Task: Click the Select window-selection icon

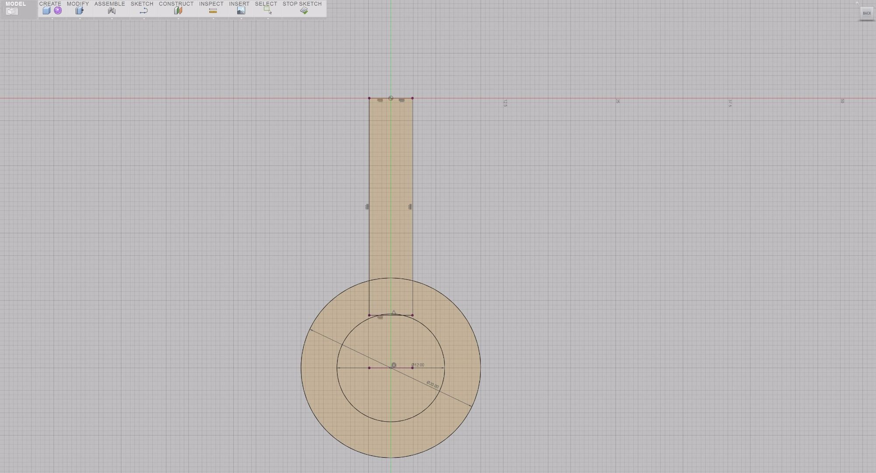Action: (267, 10)
